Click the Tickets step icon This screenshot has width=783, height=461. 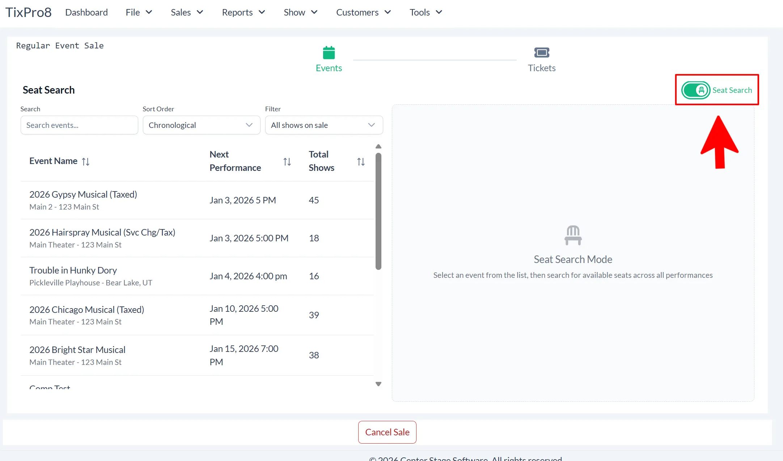(x=542, y=53)
